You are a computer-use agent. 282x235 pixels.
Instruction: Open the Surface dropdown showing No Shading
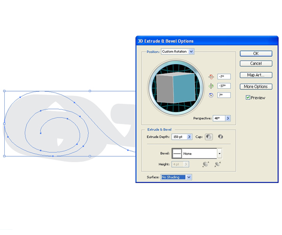(176, 177)
